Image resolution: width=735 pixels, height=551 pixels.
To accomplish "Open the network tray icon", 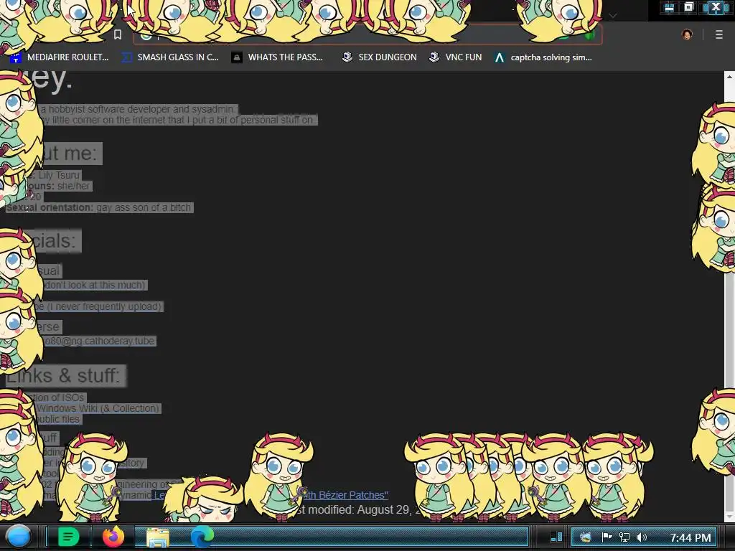I will (x=624, y=537).
